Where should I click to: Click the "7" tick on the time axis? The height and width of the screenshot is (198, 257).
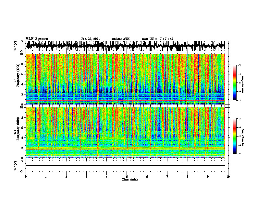click(167, 177)
